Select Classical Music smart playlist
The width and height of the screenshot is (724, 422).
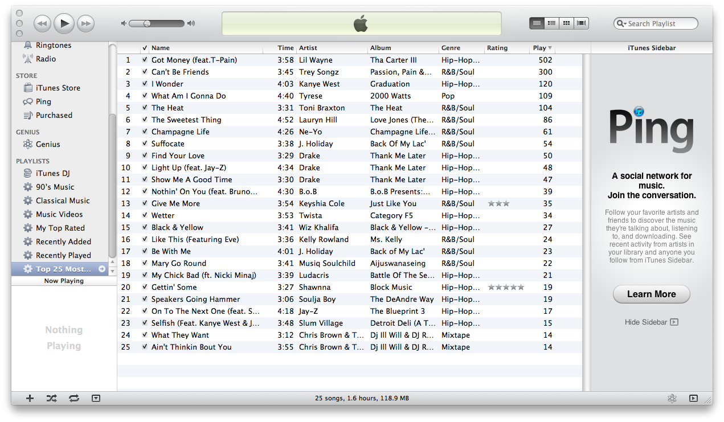point(63,200)
